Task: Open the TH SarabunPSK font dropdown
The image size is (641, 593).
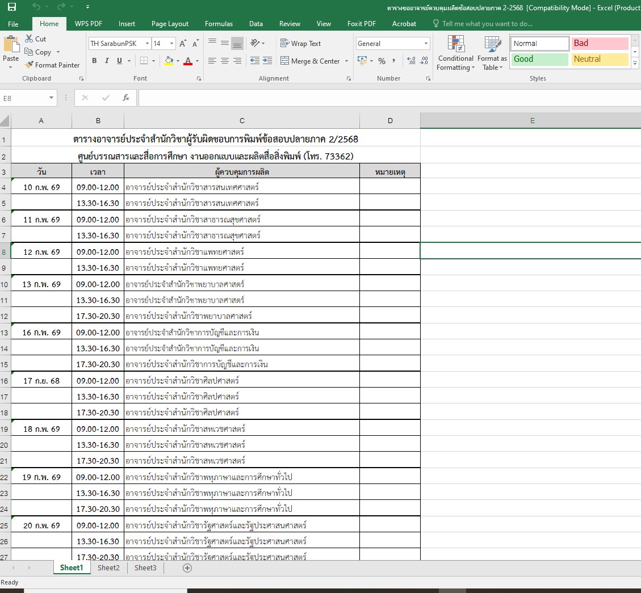Action: click(x=147, y=43)
